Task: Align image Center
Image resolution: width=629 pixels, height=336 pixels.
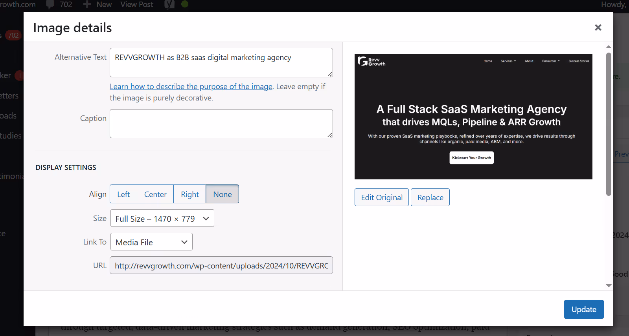Action: [x=155, y=194]
